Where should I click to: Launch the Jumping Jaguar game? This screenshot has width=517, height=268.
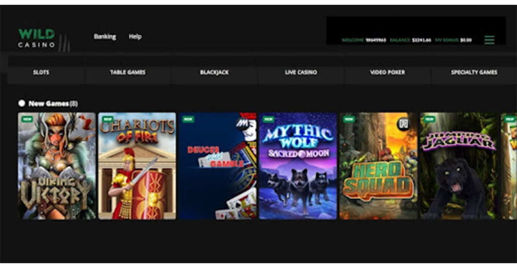459,166
